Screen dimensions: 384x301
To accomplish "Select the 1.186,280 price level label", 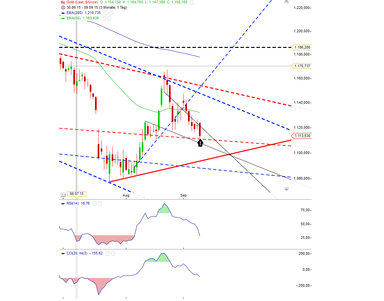I will (x=302, y=48).
